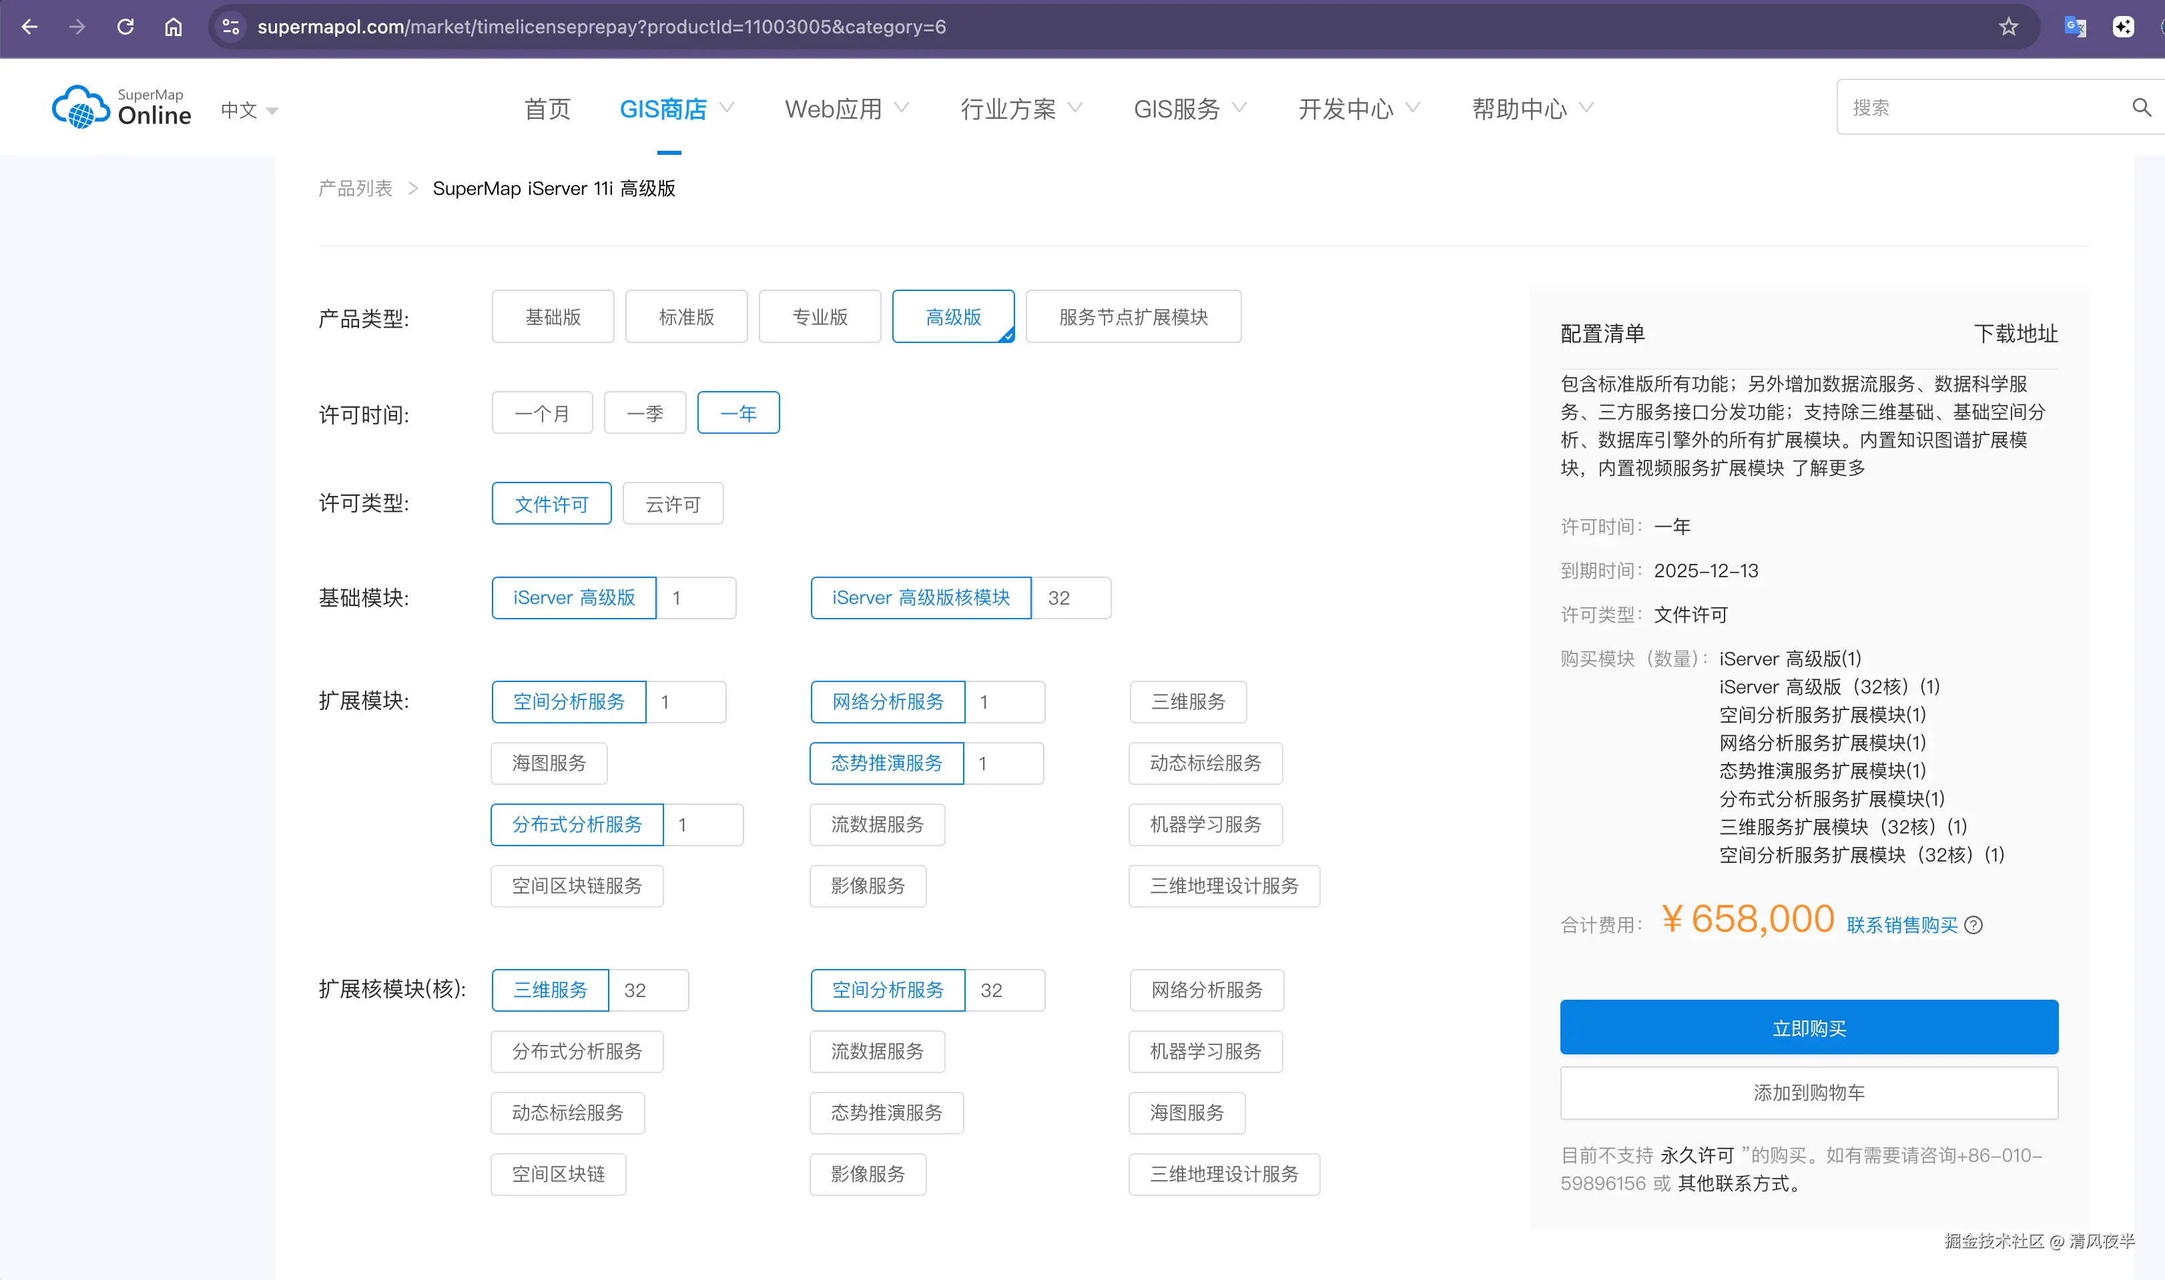Click the search magnifier icon
2165x1280 pixels.
(2141, 107)
